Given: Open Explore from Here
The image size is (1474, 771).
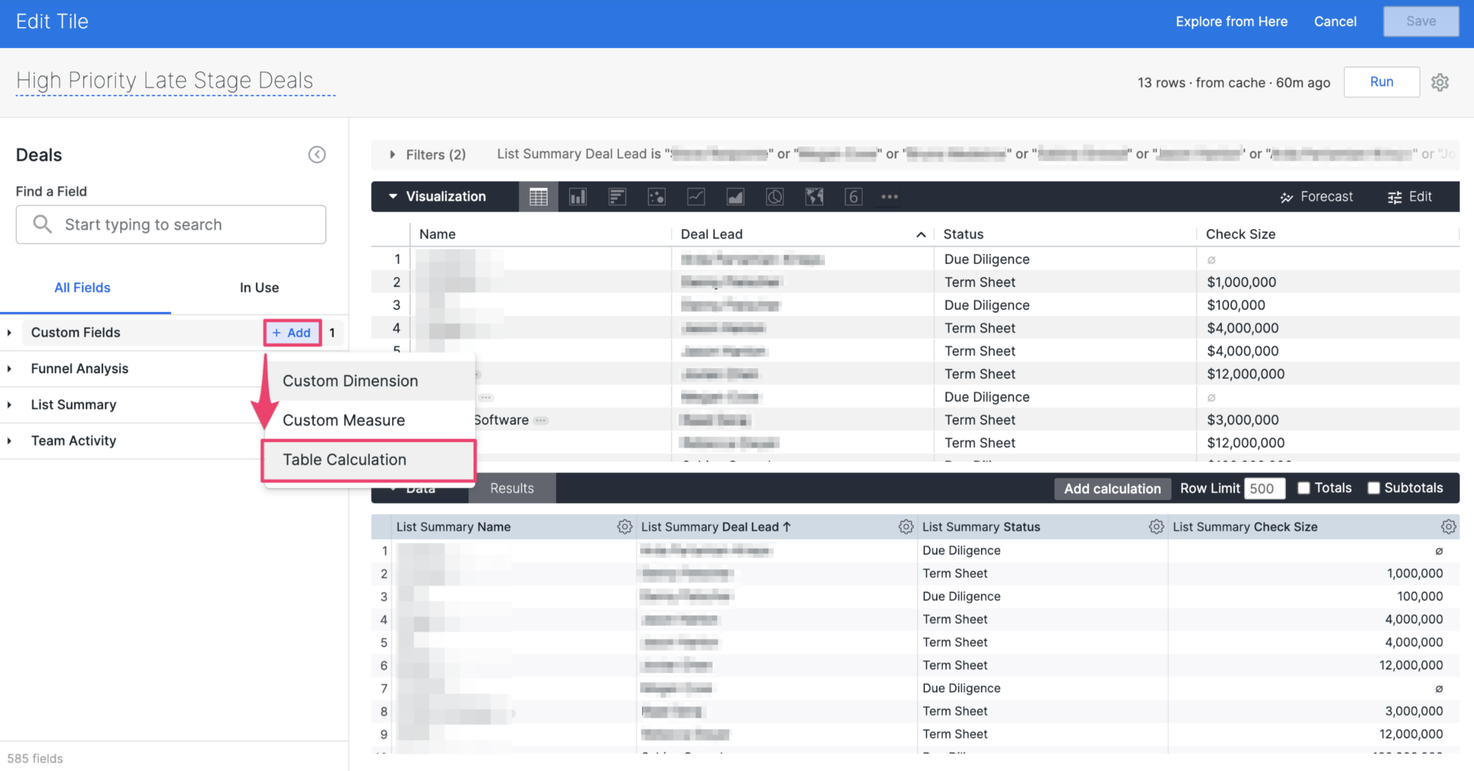Looking at the screenshot, I should tap(1231, 21).
